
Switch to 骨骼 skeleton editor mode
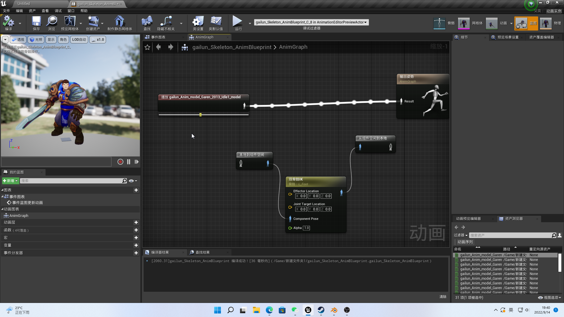click(444, 23)
